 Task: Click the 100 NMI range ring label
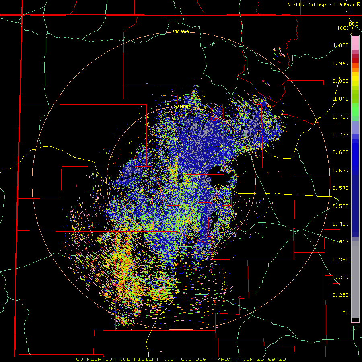[181, 32]
